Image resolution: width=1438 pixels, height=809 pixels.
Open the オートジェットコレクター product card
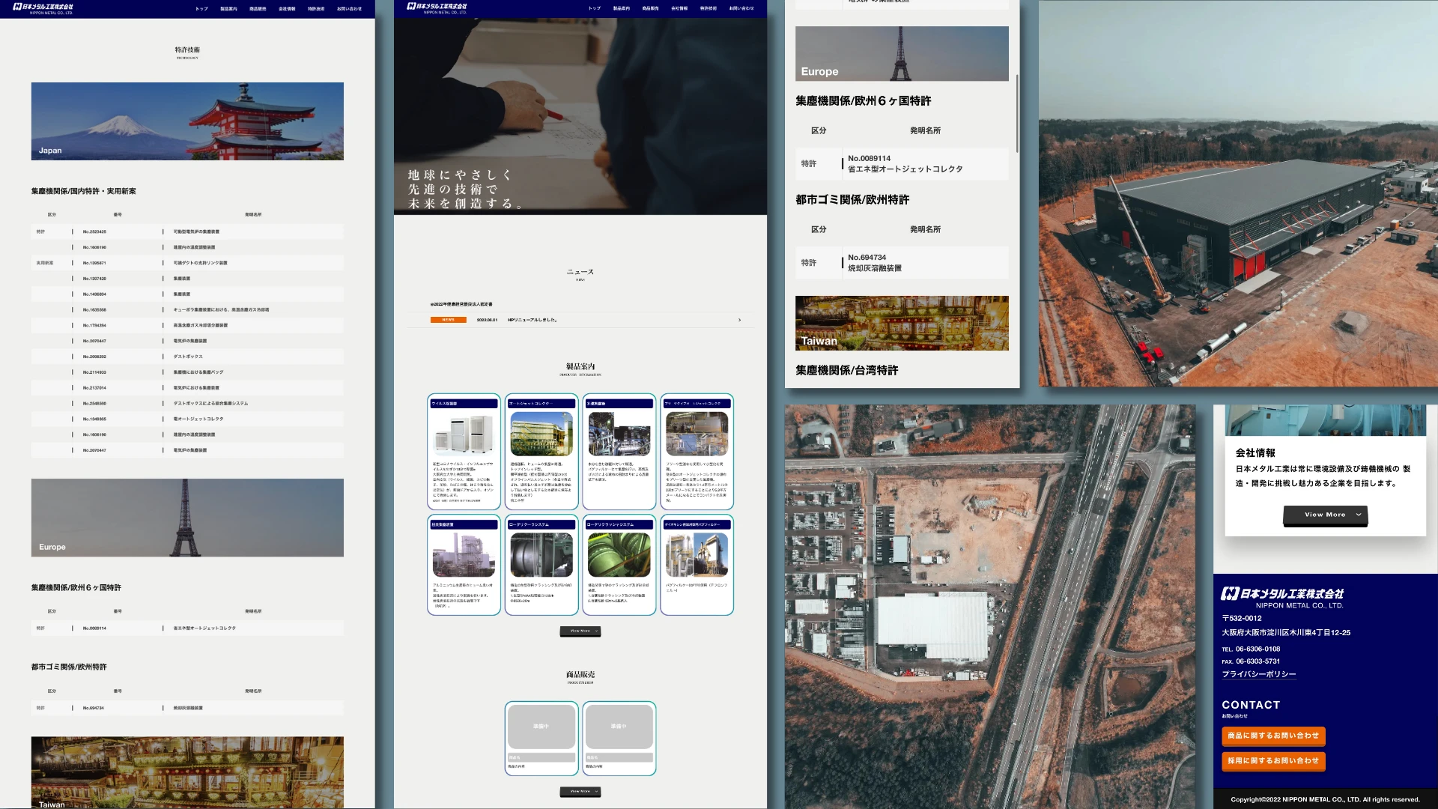pyautogui.click(x=541, y=452)
